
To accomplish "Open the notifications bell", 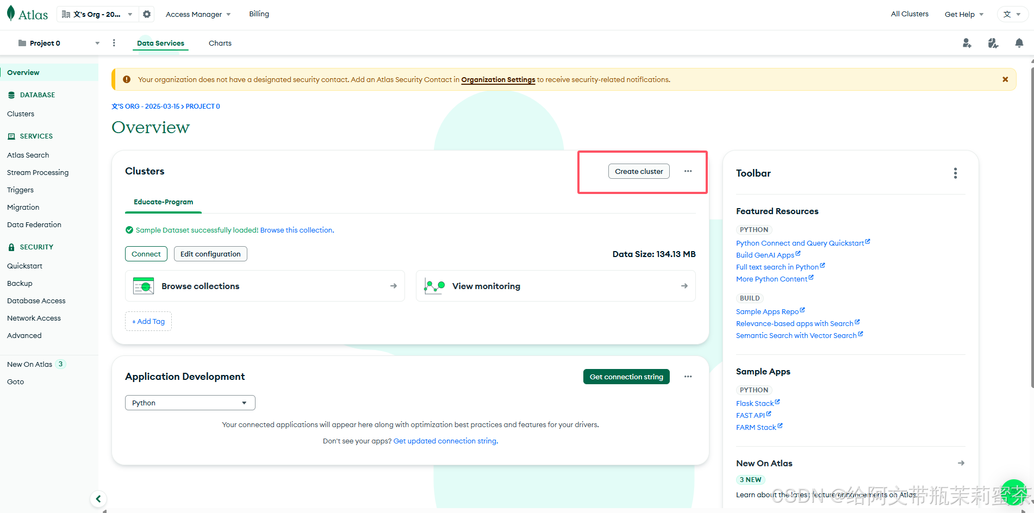I will pyautogui.click(x=1018, y=43).
